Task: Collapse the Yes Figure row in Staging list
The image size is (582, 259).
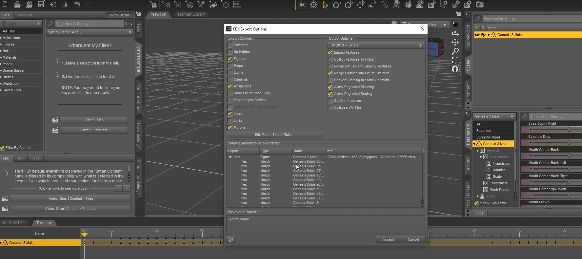Action: 230,157
